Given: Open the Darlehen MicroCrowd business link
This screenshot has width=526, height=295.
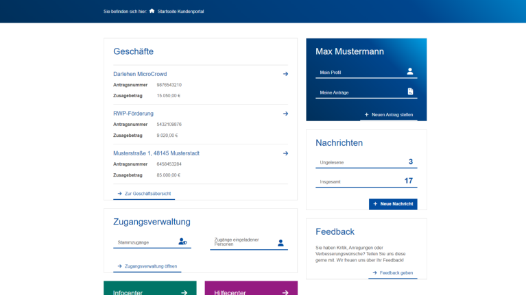Looking at the screenshot, I should [x=140, y=74].
